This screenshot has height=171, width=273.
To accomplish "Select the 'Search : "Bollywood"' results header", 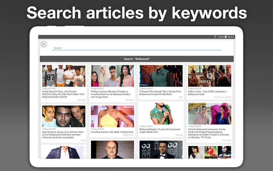I will click(136, 59).
